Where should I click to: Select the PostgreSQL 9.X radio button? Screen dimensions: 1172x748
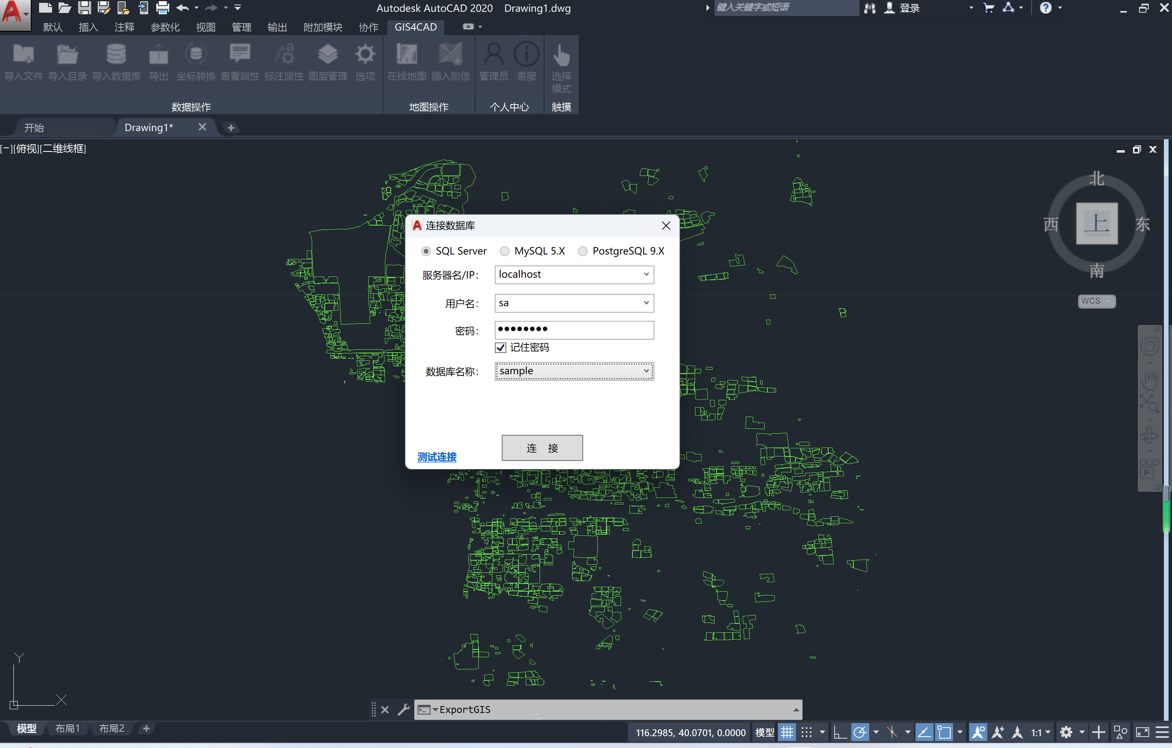[x=583, y=251]
